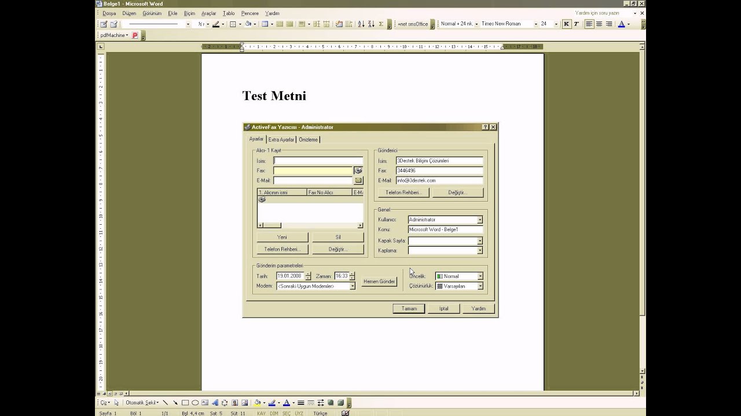Open the Shadow Style icon
741x416 pixels.
pyautogui.click(x=331, y=403)
